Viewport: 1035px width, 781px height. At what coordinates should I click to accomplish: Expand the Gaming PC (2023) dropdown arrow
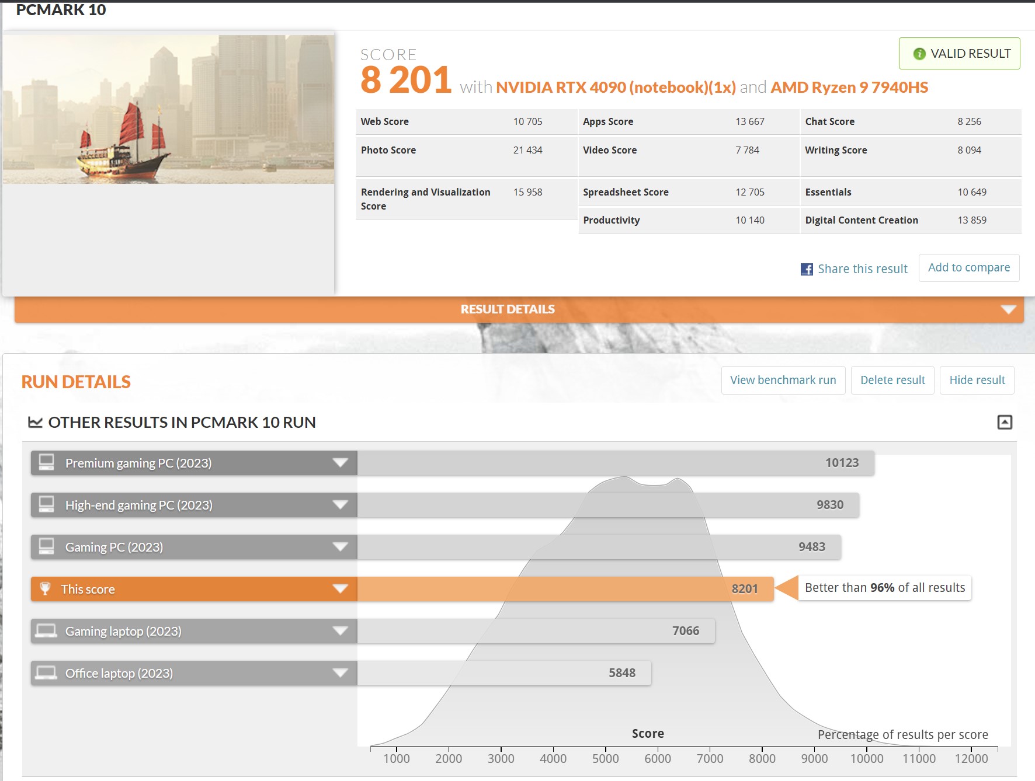pos(340,547)
